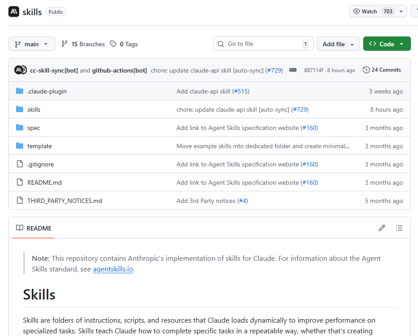The image size is (418, 336).
Task: Click the book icon on README tab
Action: coord(20,228)
